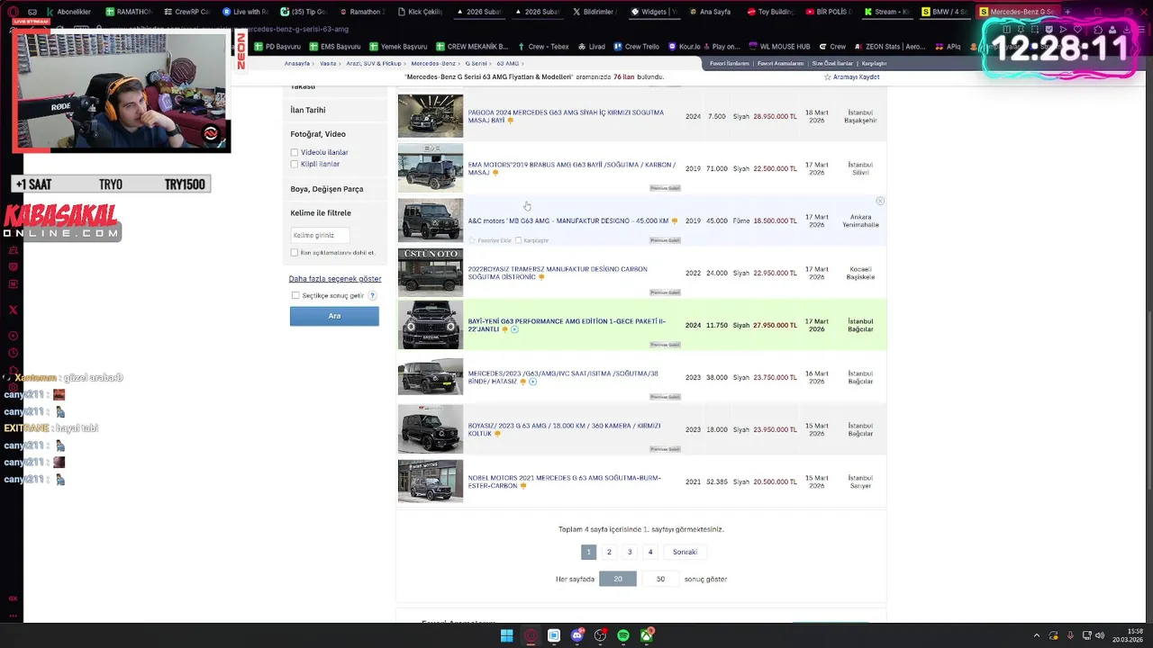The height and width of the screenshot is (648, 1153).
Task: Open EMS Başvuru bookmark
Action: [x=335, y=47]
